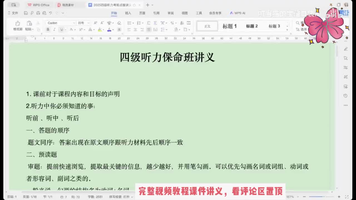This screenshot has height=200, width=356.
Task: Switch to the 引用 tab
Action: [x=156, y=13]
